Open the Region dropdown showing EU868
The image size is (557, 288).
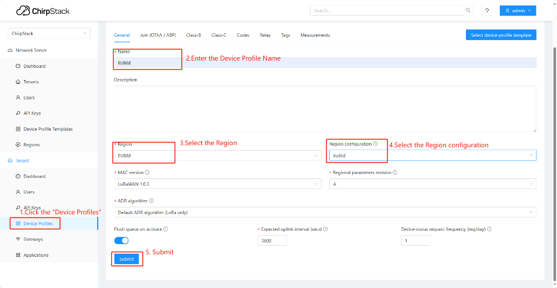[x=218, y=155]
